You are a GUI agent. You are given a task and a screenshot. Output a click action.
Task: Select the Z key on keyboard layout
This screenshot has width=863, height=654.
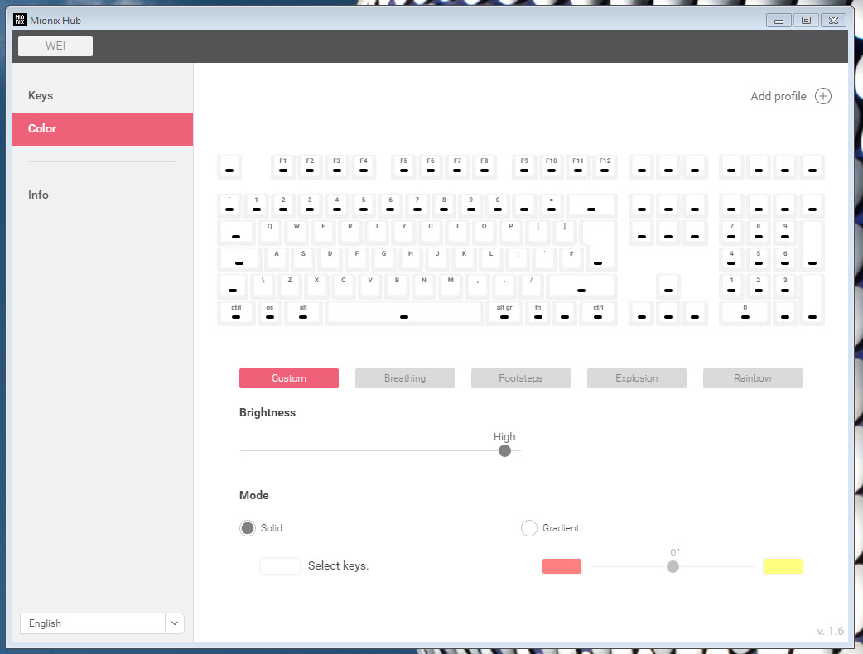[290, 286]
